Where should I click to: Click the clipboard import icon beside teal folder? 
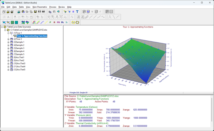tap(23, 12)
